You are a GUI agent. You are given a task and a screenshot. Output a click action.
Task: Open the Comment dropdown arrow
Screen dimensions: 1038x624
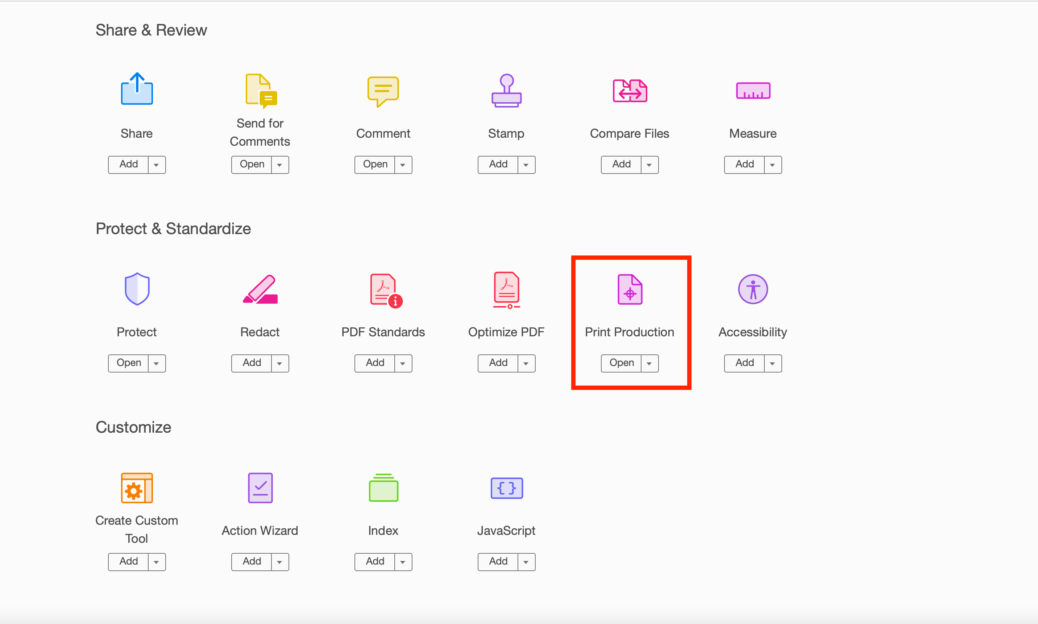point(403,165)
